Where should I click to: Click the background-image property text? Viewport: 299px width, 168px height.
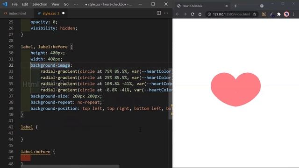tap(50, 65)
